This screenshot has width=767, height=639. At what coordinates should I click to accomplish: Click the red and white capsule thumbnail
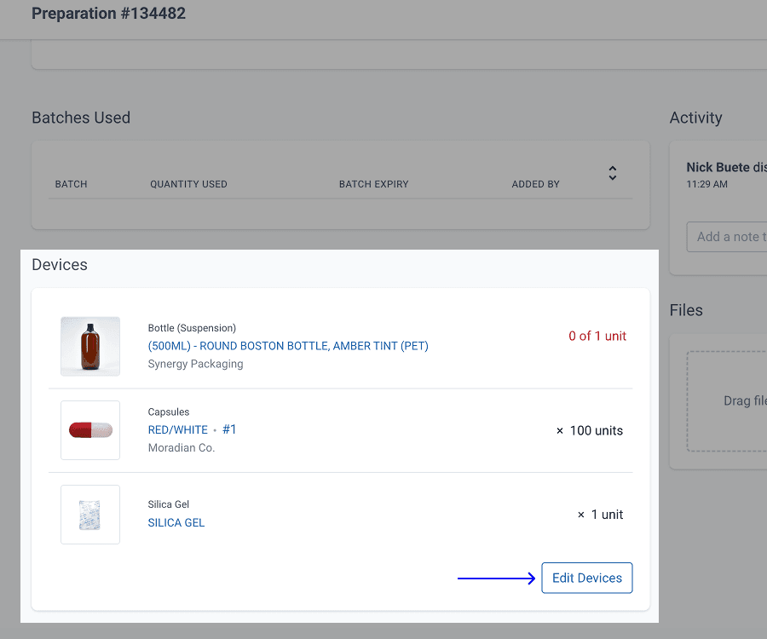coord(90,430)
